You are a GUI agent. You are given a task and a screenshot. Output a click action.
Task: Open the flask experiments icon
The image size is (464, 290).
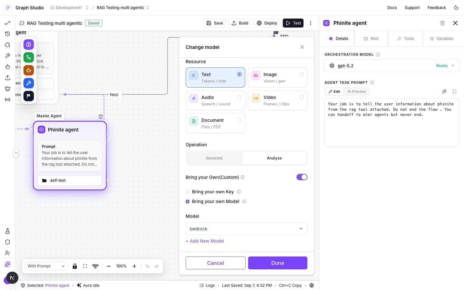pyautogui.click(x=8, y=231)
